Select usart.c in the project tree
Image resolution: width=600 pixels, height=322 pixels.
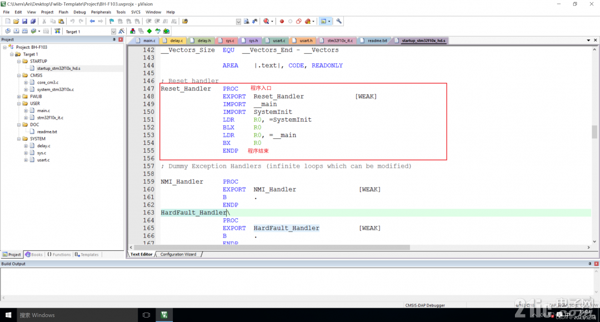[43, 160]
